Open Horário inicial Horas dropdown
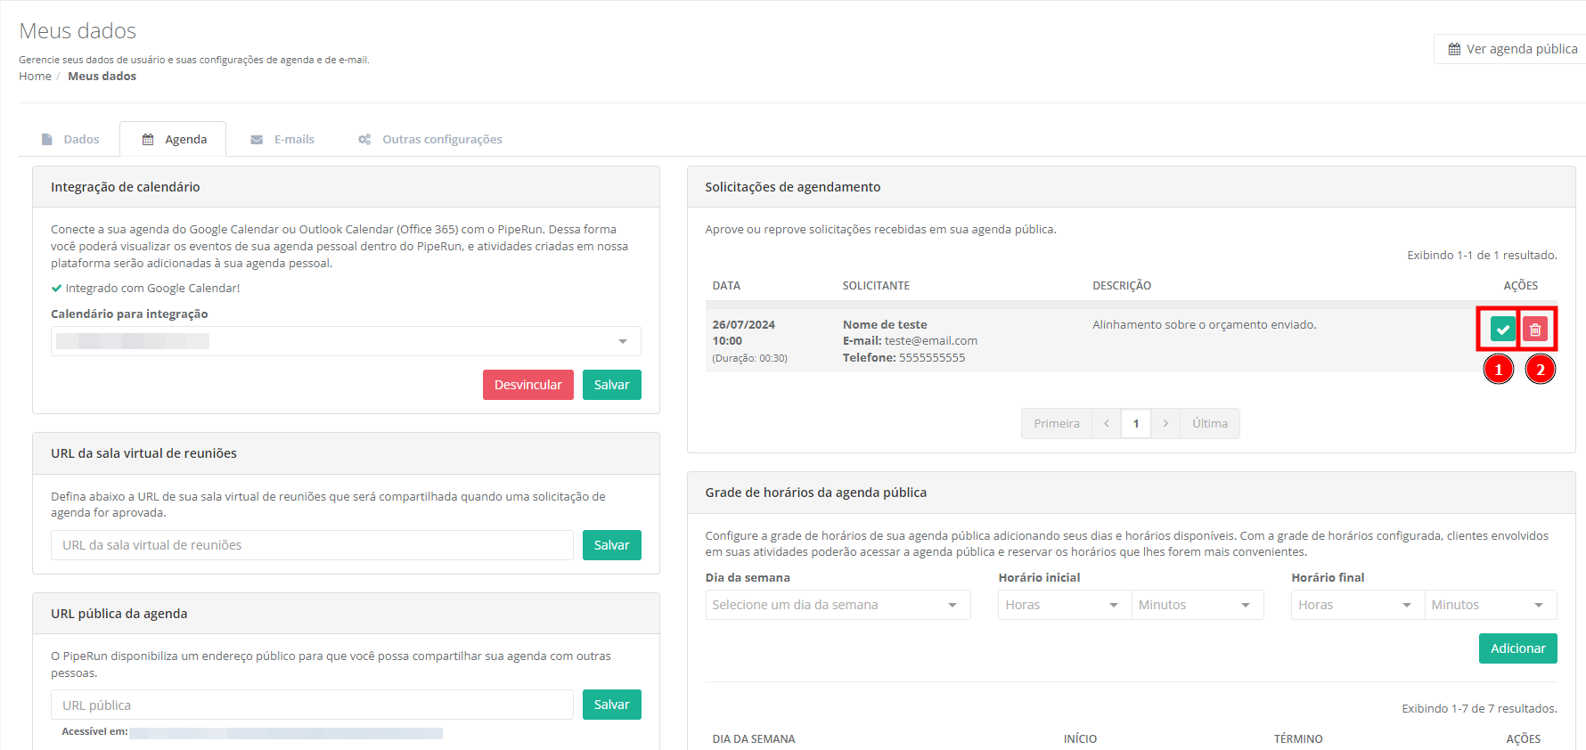The image size is (1586, 750). [x=1063, y=605]
